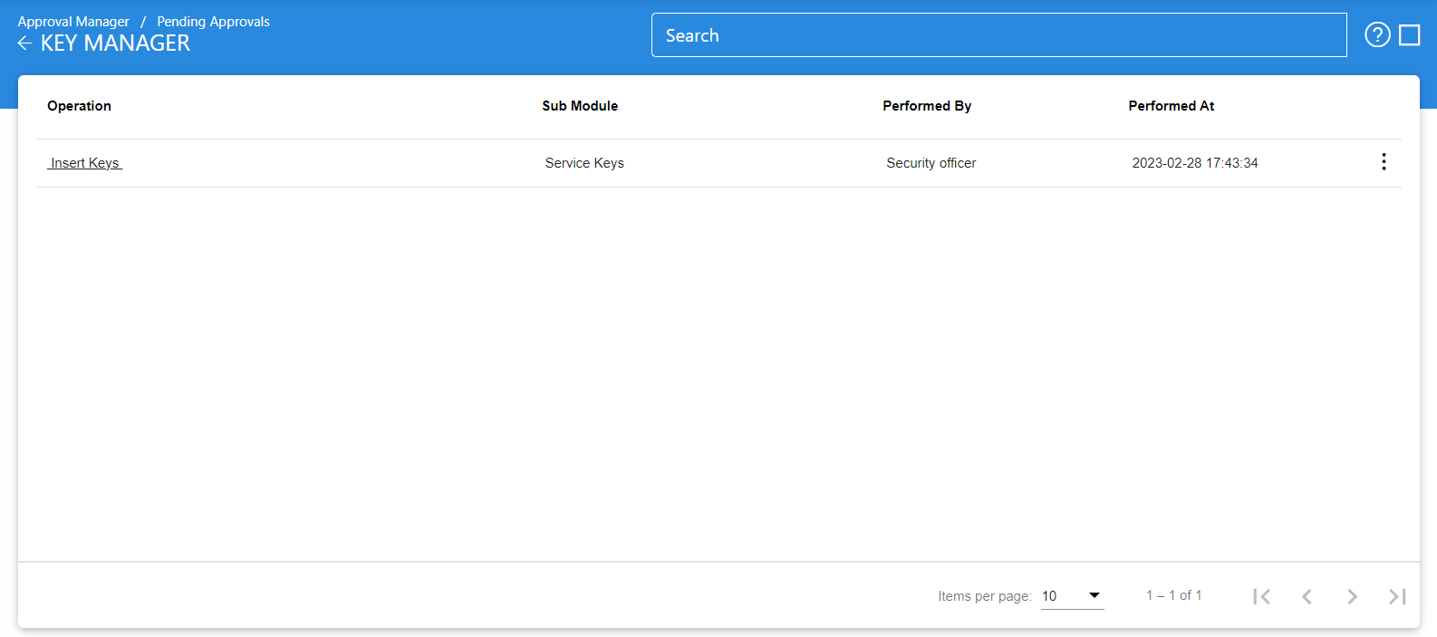Jump to the last page of results

click(x=1397, y=596)
